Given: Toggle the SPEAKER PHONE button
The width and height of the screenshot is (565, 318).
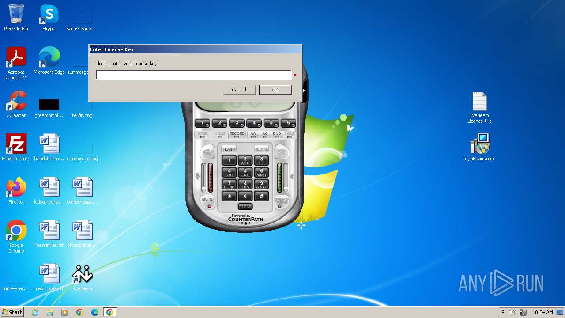Looking at the screenshot, I should 282,201.
